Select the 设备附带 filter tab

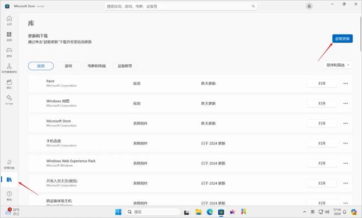point(125,66)
